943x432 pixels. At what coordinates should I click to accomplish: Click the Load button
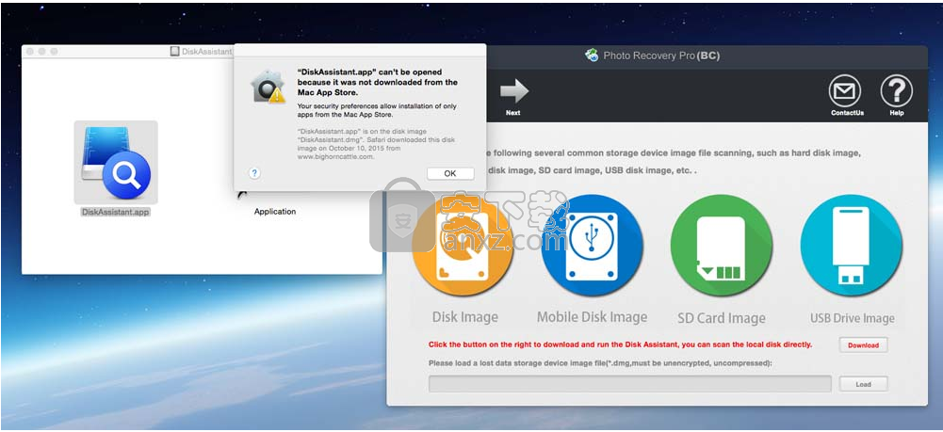[863, 384]
